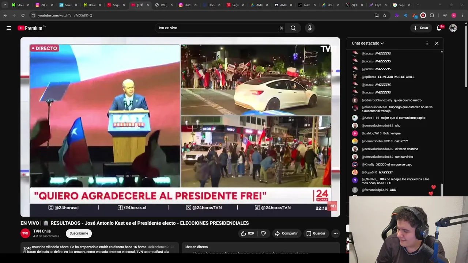The width and height of the screenshot is (468, 263).
Task: Open the notifications bell
Action: 439,28
